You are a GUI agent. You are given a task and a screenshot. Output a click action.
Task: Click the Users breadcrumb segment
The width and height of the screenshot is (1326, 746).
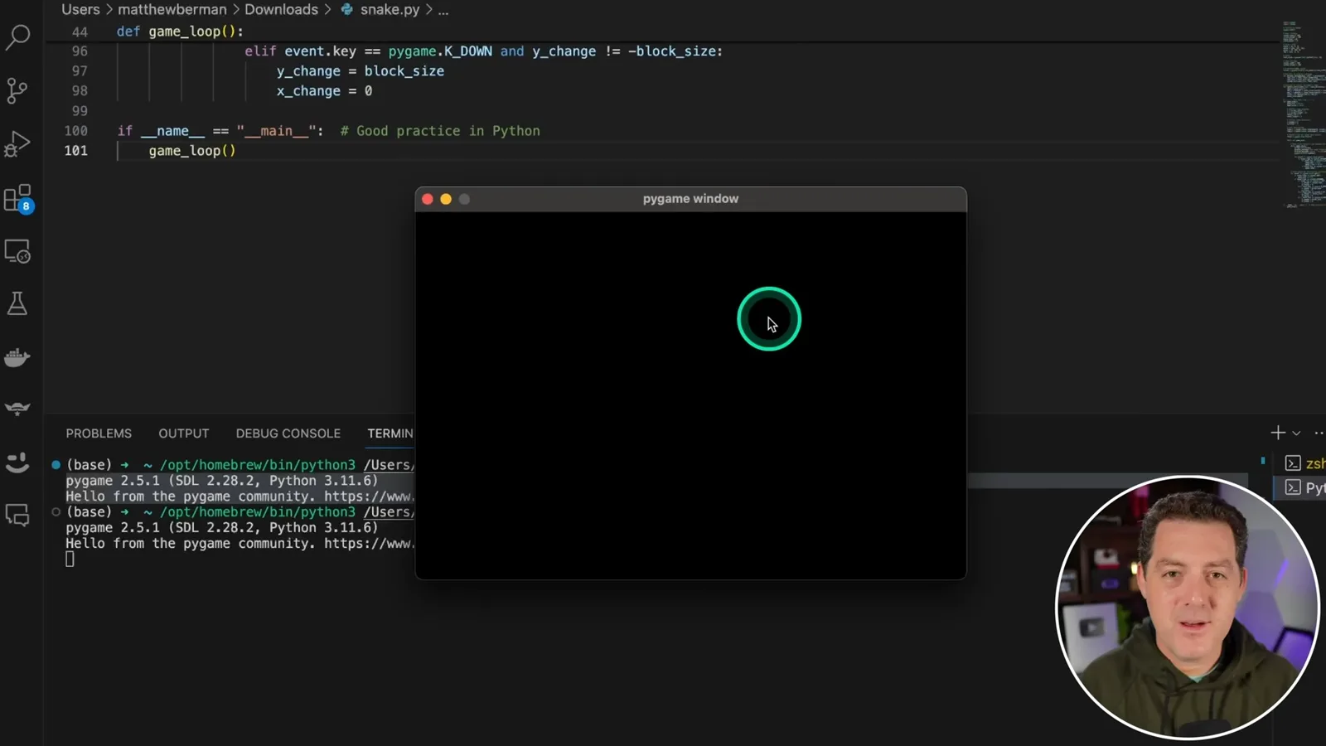pos(80,10)
